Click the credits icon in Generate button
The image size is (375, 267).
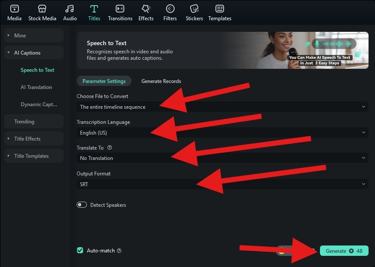pyautogui.click(x=351, y=251)
